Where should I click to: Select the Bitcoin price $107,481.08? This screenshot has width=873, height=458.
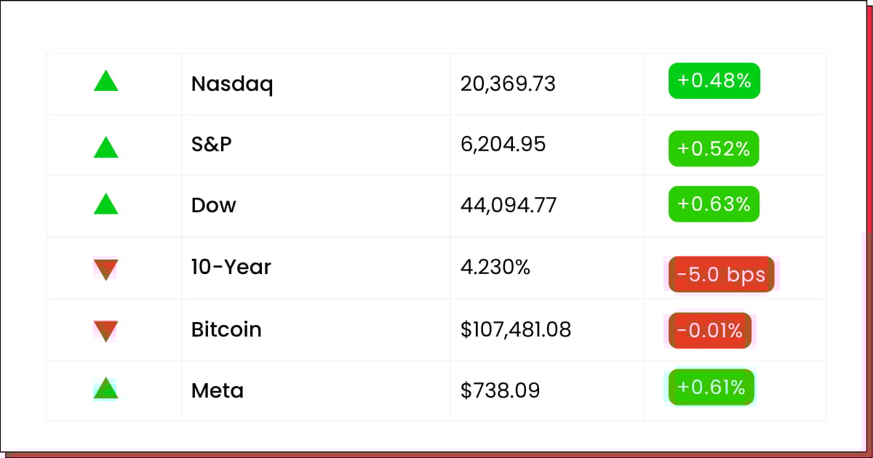pos(516,330)
